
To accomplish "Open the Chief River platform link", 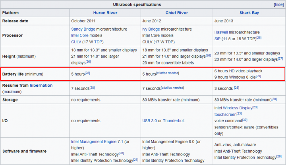I will [176, 13].
